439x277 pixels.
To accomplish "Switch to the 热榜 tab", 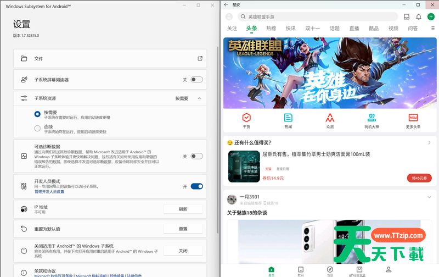I will click(x=271, y=29).
